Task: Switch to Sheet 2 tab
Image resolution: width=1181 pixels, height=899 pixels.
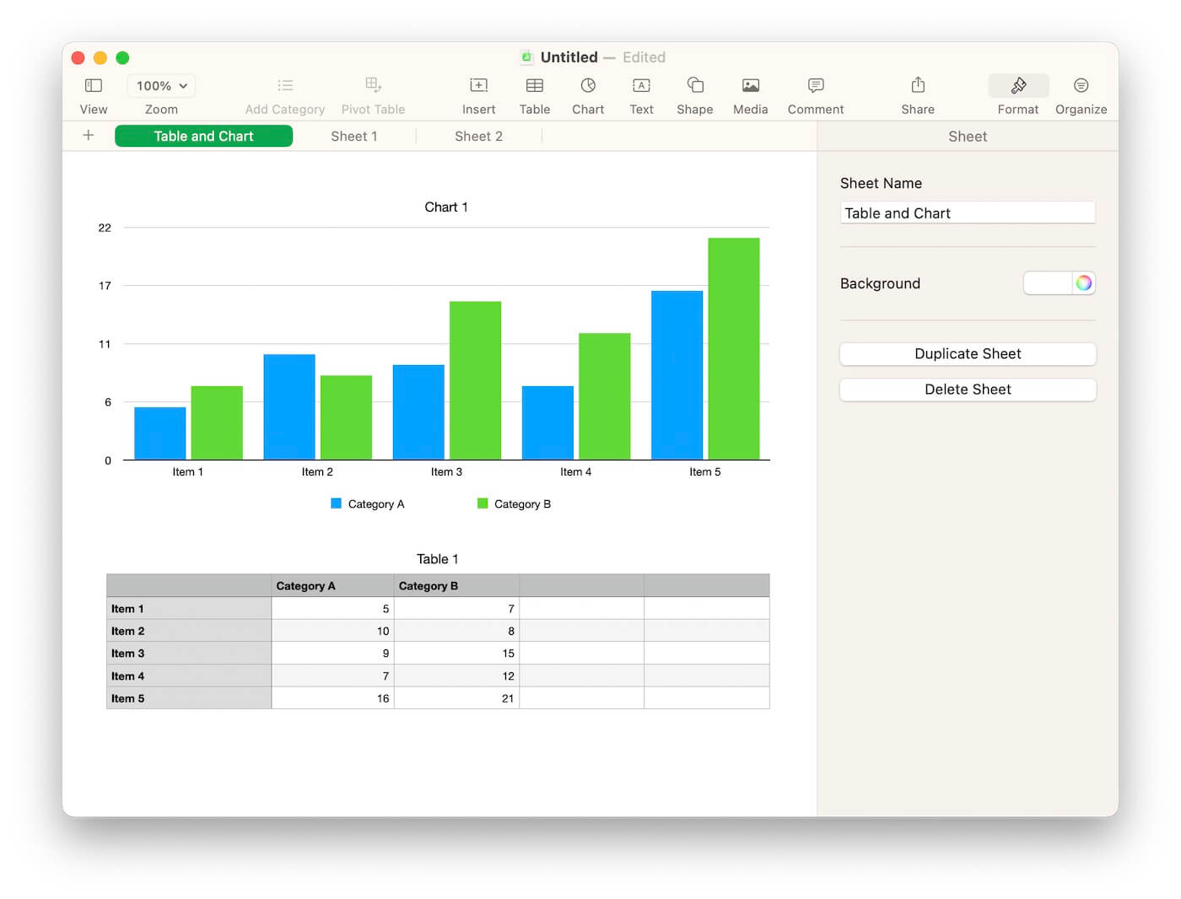Action: pos(478,136)
